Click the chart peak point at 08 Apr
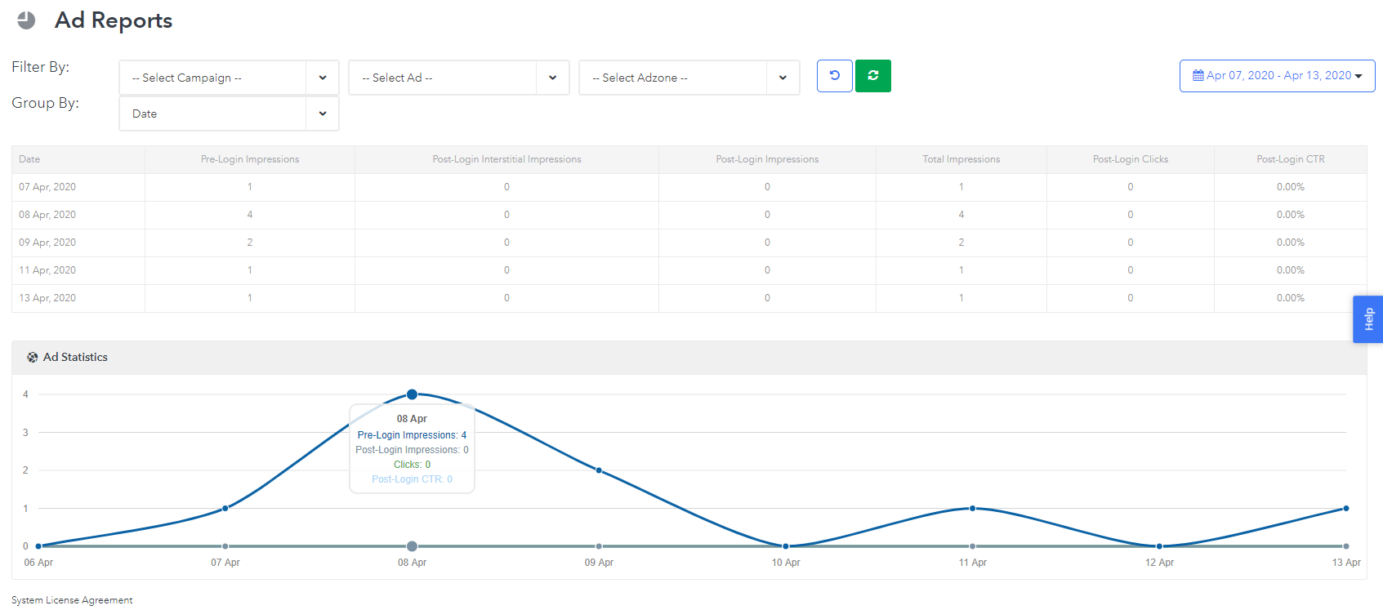Viewport: 1383px width, 610px height. tap(412, 394)
